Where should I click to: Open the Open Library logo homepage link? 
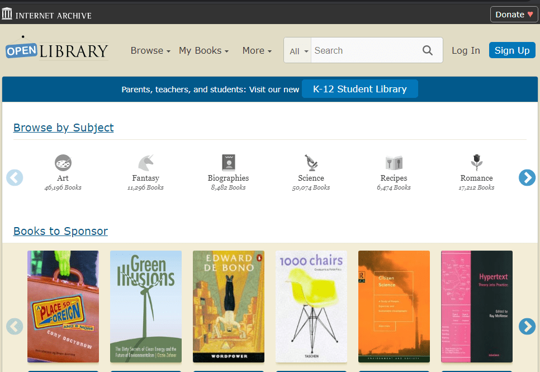tap(57, 49)
